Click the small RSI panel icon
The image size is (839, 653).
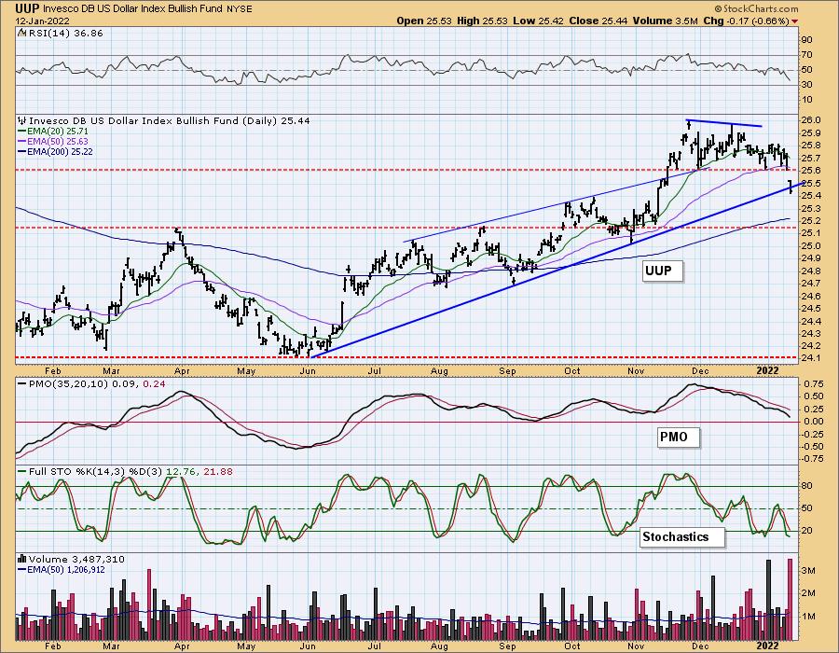[22, 33]
